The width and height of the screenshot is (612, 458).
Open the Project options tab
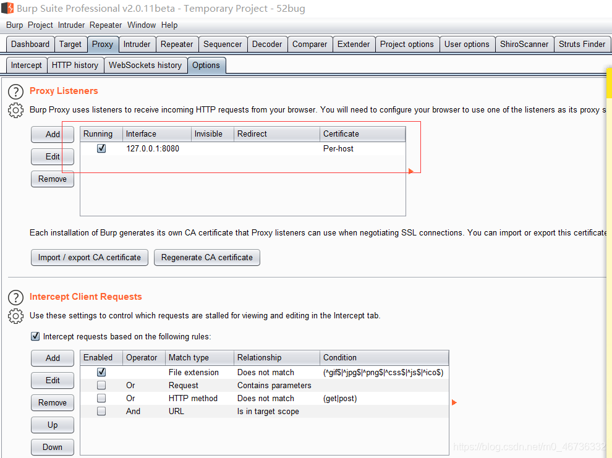(407, 44)
